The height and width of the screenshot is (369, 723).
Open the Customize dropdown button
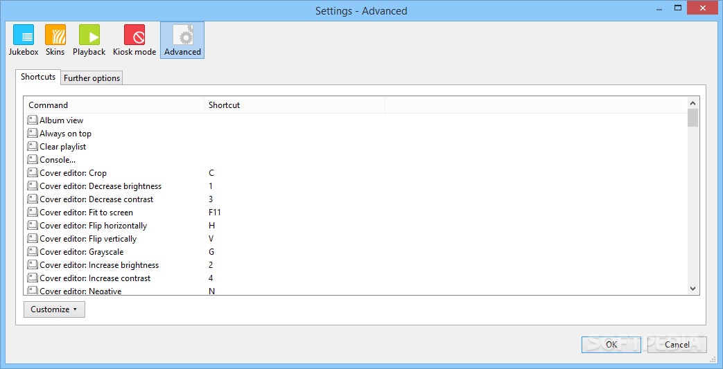coord(54,309)
